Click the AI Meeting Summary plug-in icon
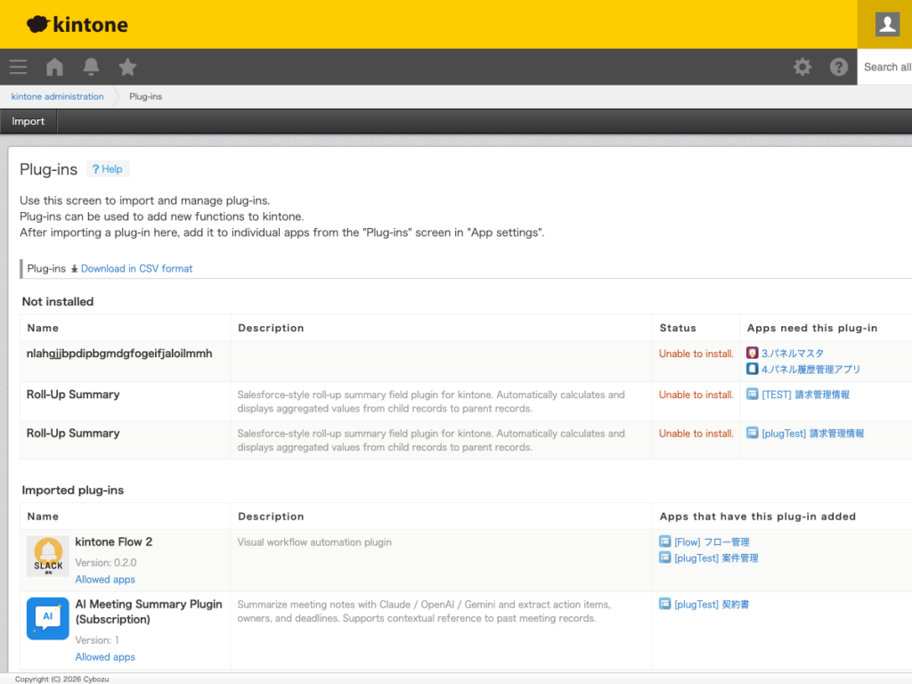The height and width of the screenshot is (684, 912). click(x=48, y=619)
